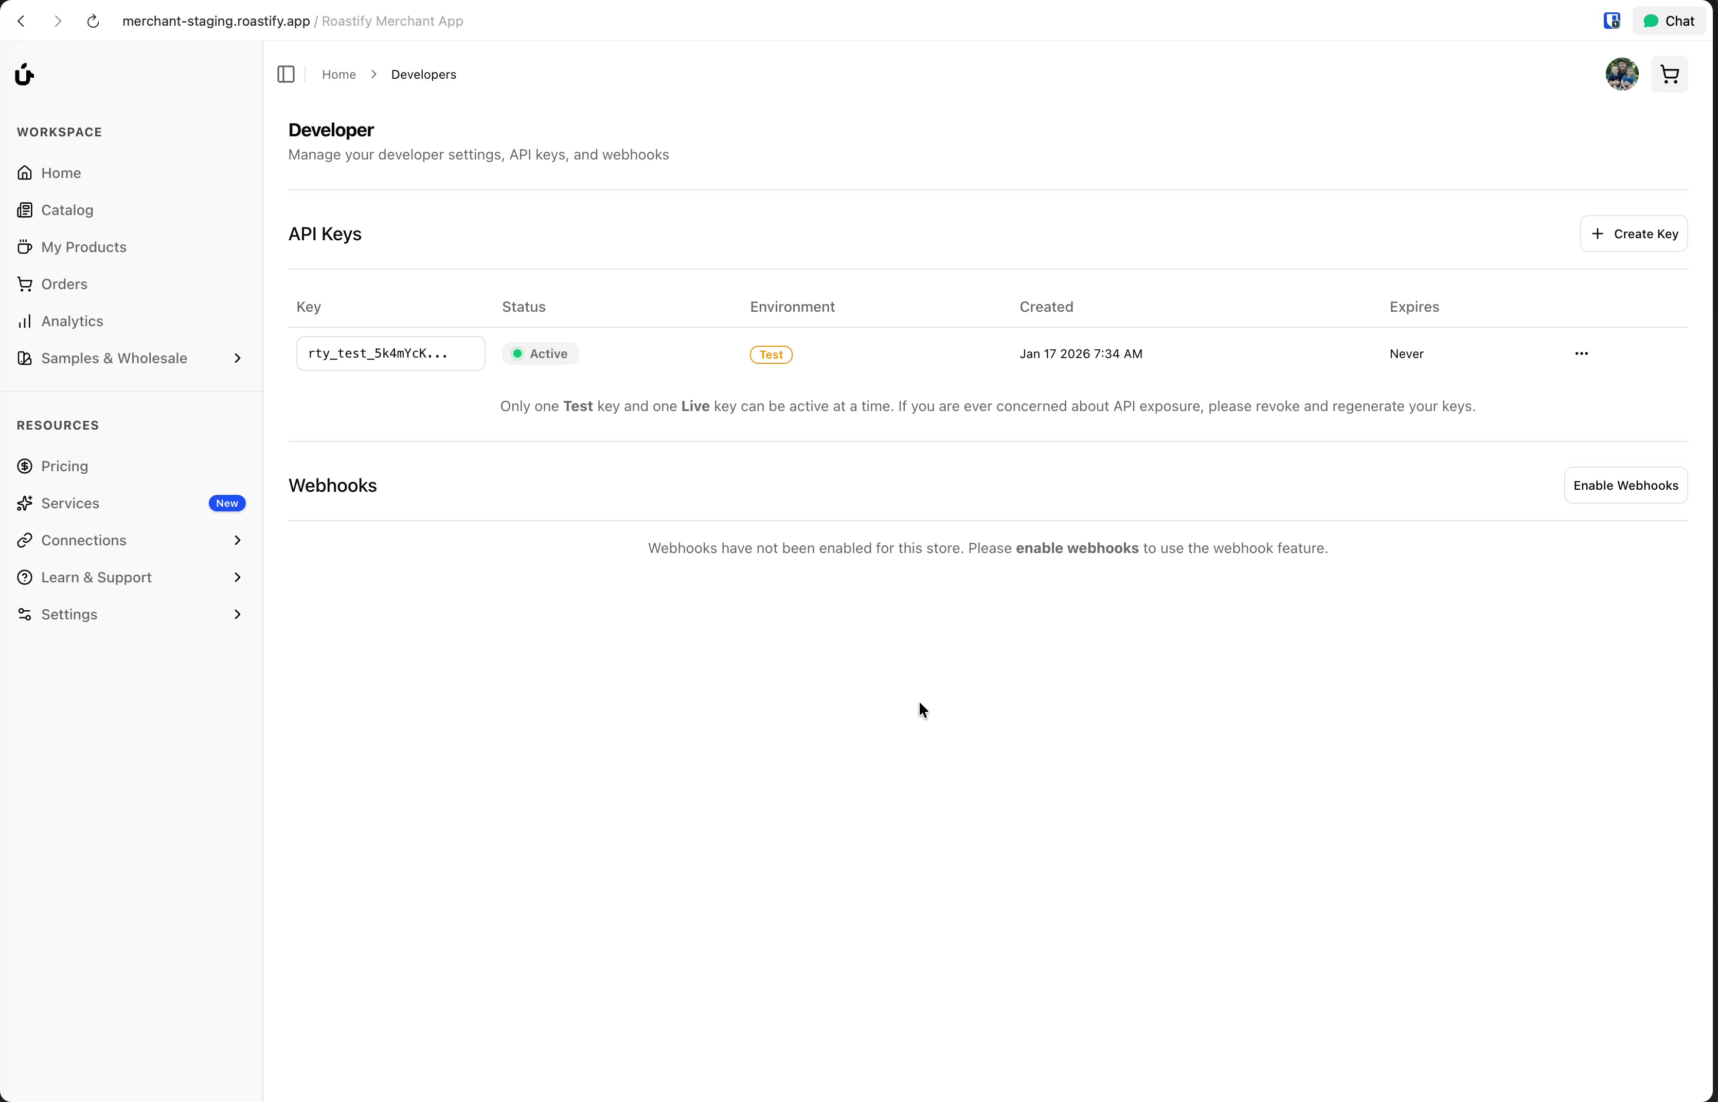
Task: Open the three-dot key actions menu
Action: coord(1581,353)
